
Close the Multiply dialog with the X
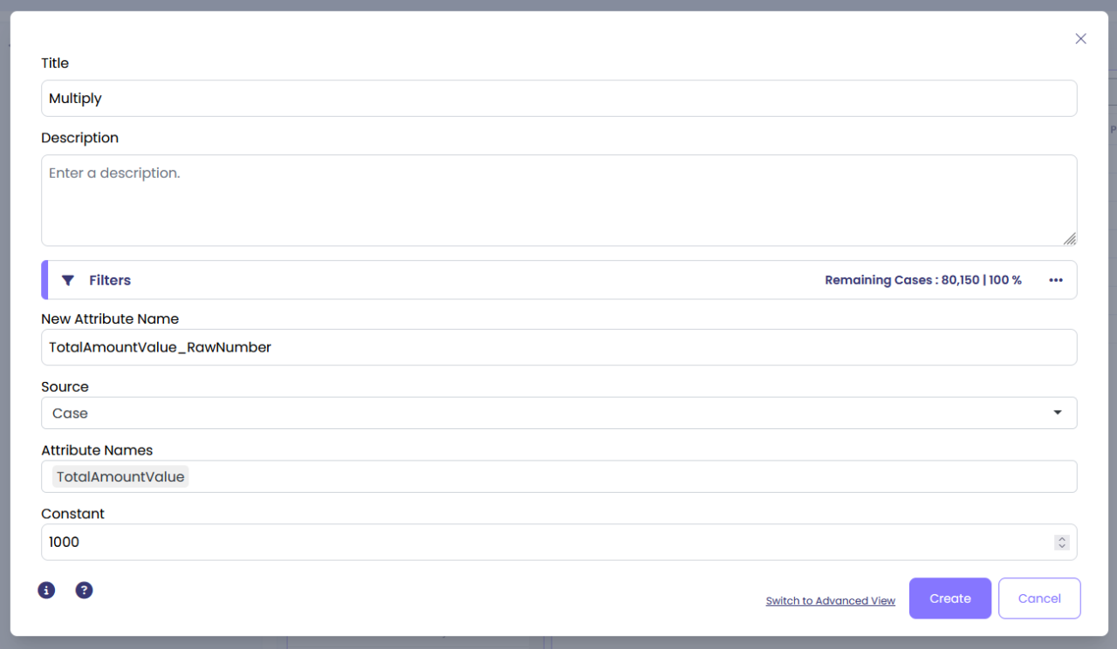click(x=1080, y=38)
